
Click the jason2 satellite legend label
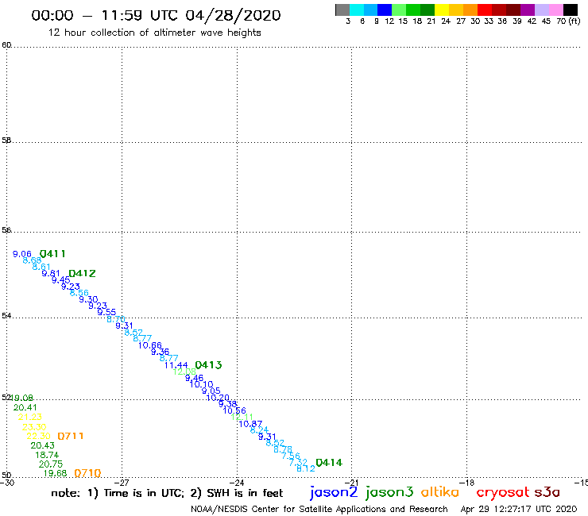(x=334, y=492)
